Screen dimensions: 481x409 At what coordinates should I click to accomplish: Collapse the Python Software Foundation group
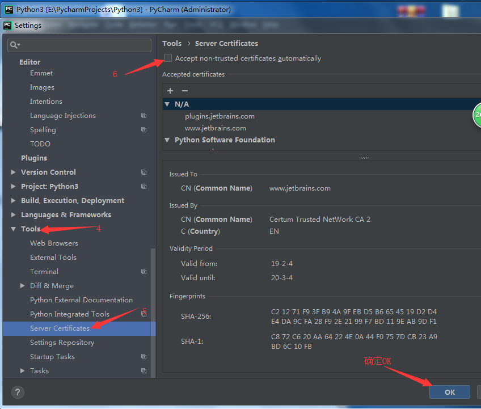point(167,140)
